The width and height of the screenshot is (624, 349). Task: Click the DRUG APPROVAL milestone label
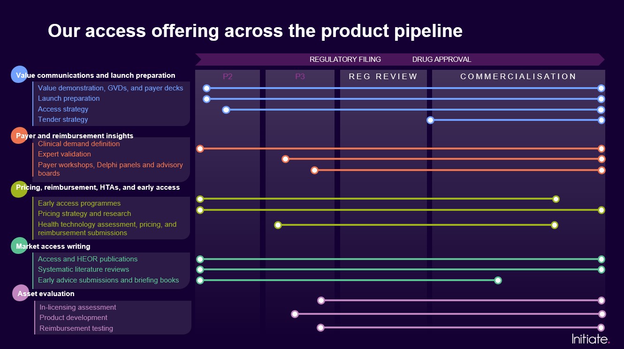(441, 59)
